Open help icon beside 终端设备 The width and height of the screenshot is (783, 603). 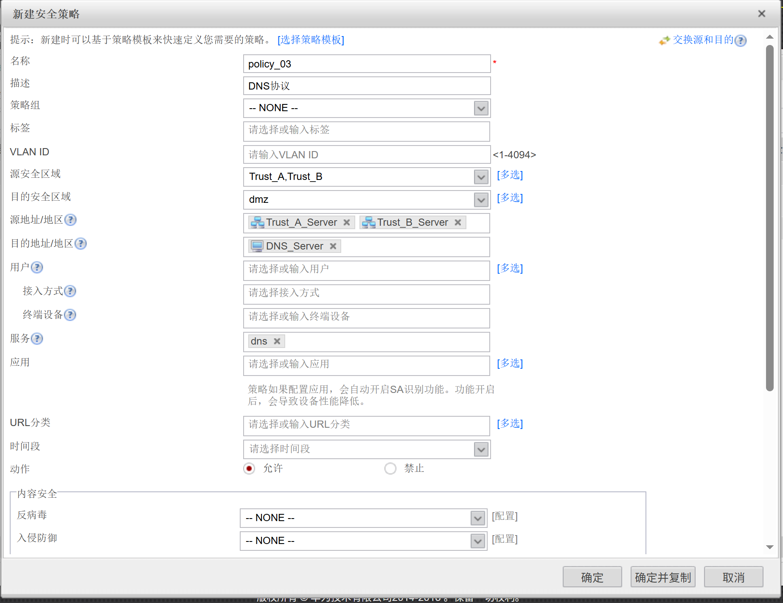point(70,315)
